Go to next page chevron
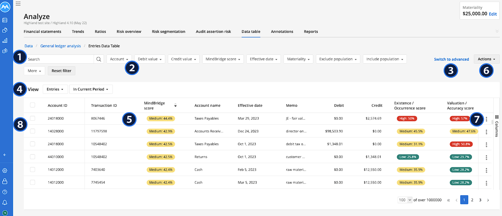 click(x=488, y=200)
